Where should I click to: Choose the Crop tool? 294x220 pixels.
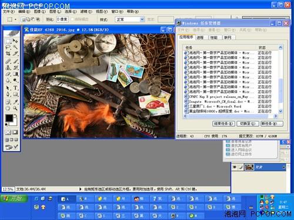coord(8,53)
